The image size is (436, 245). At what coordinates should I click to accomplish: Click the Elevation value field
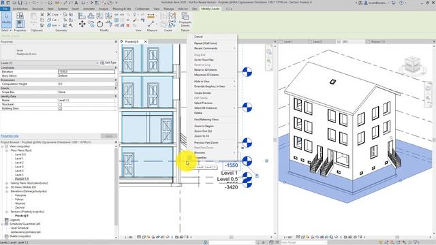(87, 71)
